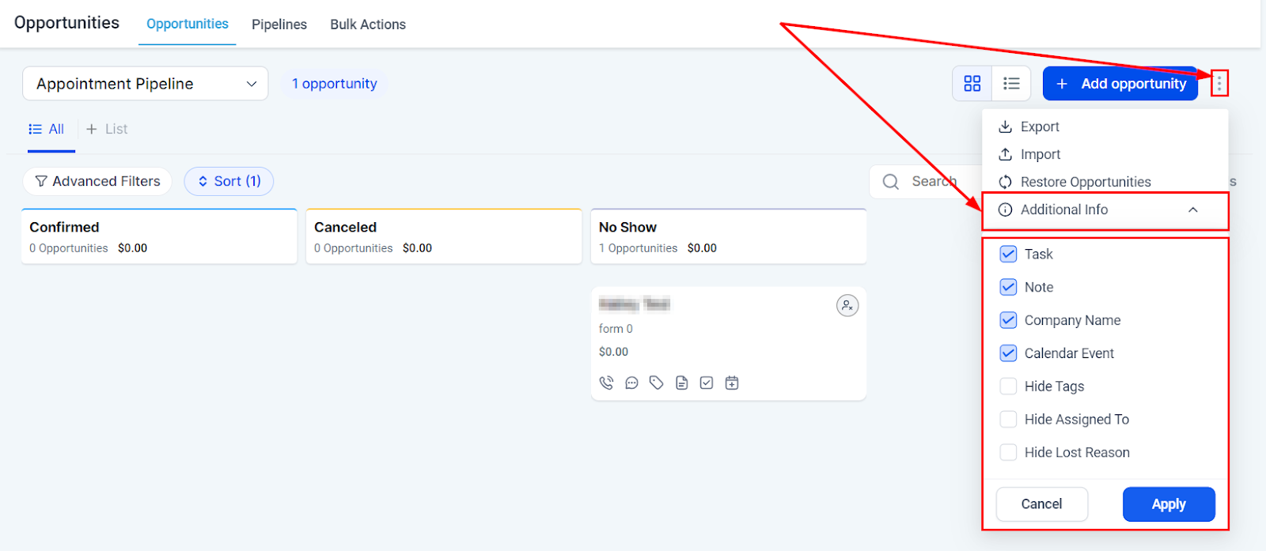Click phone call icon on opportunity card

606,383
